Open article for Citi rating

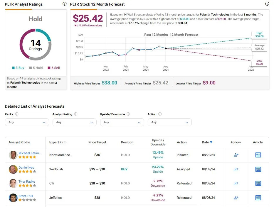[258, 183]
